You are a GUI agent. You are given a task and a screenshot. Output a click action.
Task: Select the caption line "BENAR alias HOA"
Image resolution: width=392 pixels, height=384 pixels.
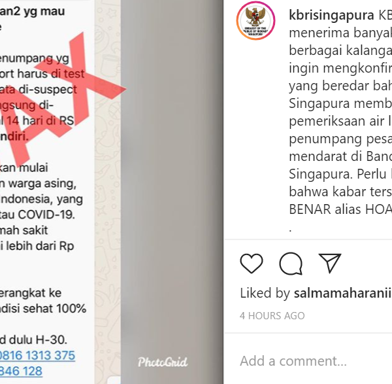click(340, 209)
